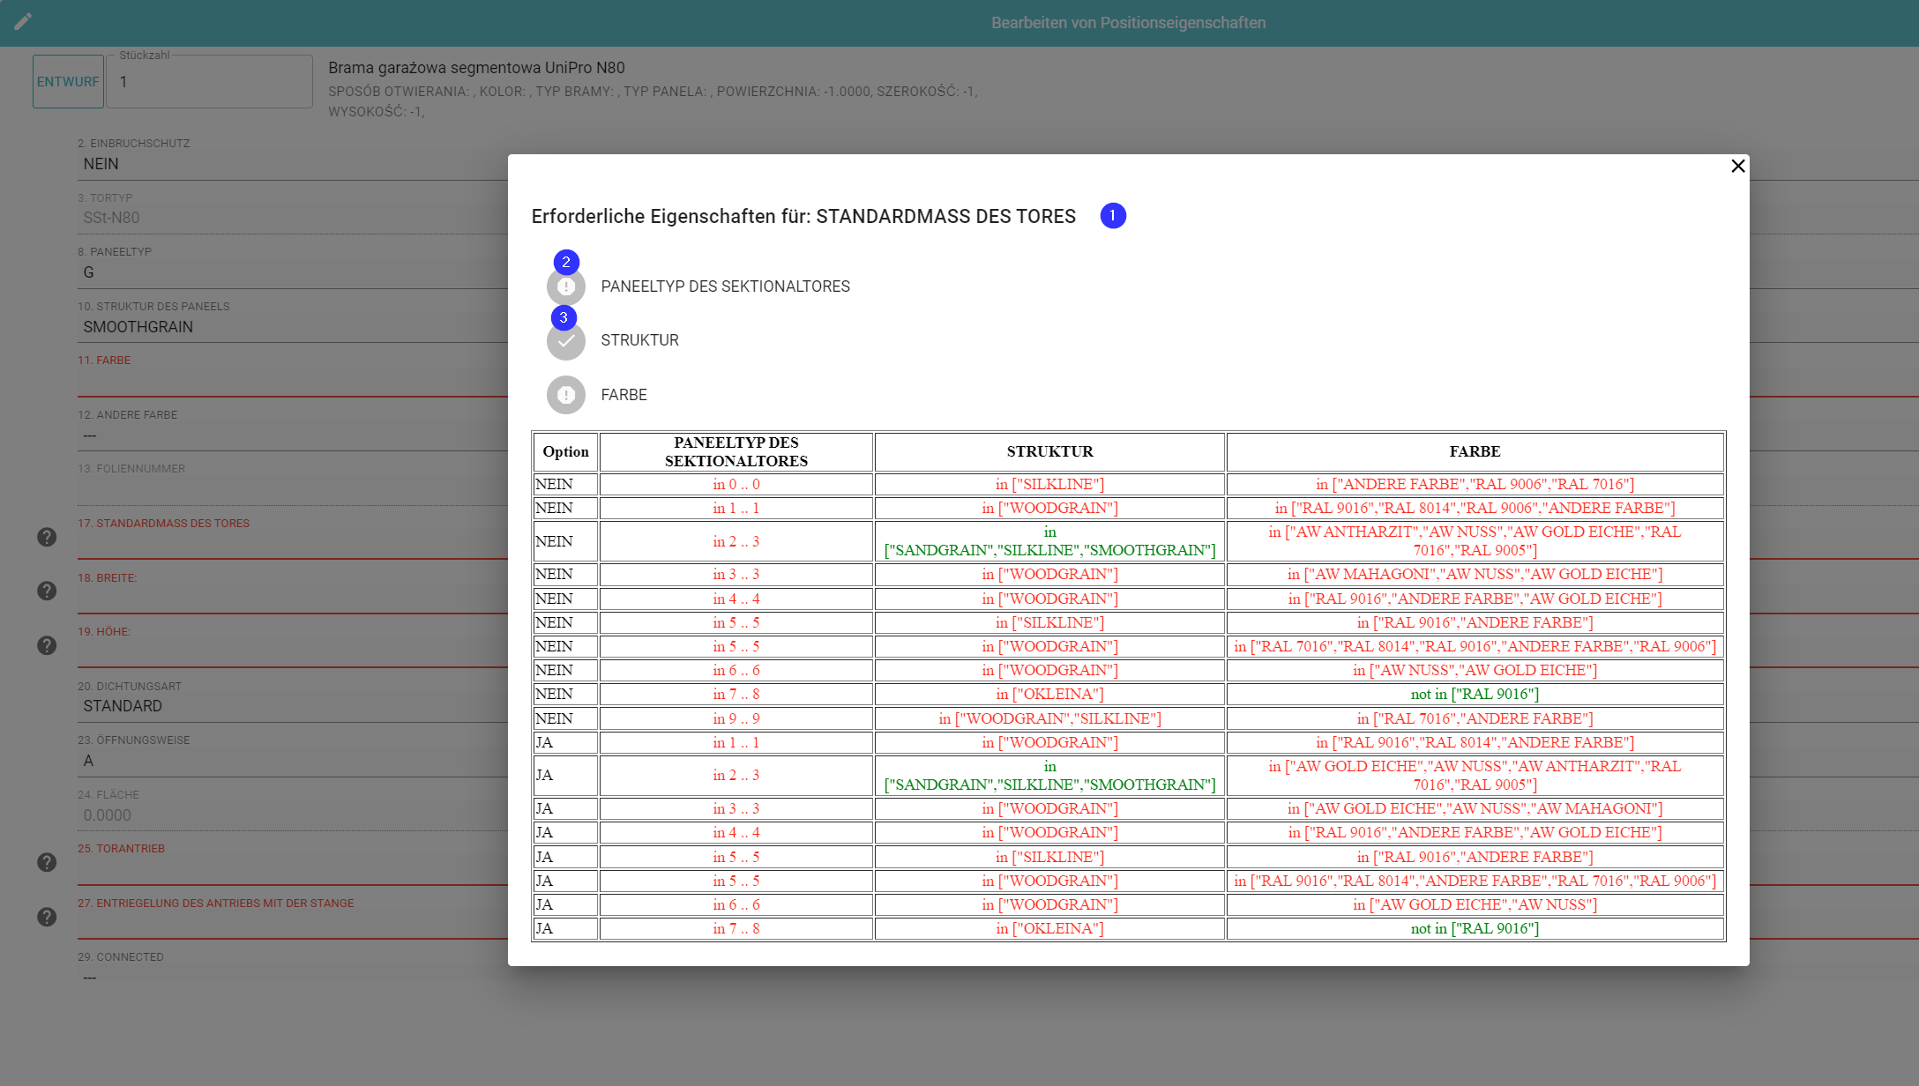Image resolution: width=1919 pixels, height=1086 pixels.
Task: Click help icon next to Höhe field
Action: point(47,645)
